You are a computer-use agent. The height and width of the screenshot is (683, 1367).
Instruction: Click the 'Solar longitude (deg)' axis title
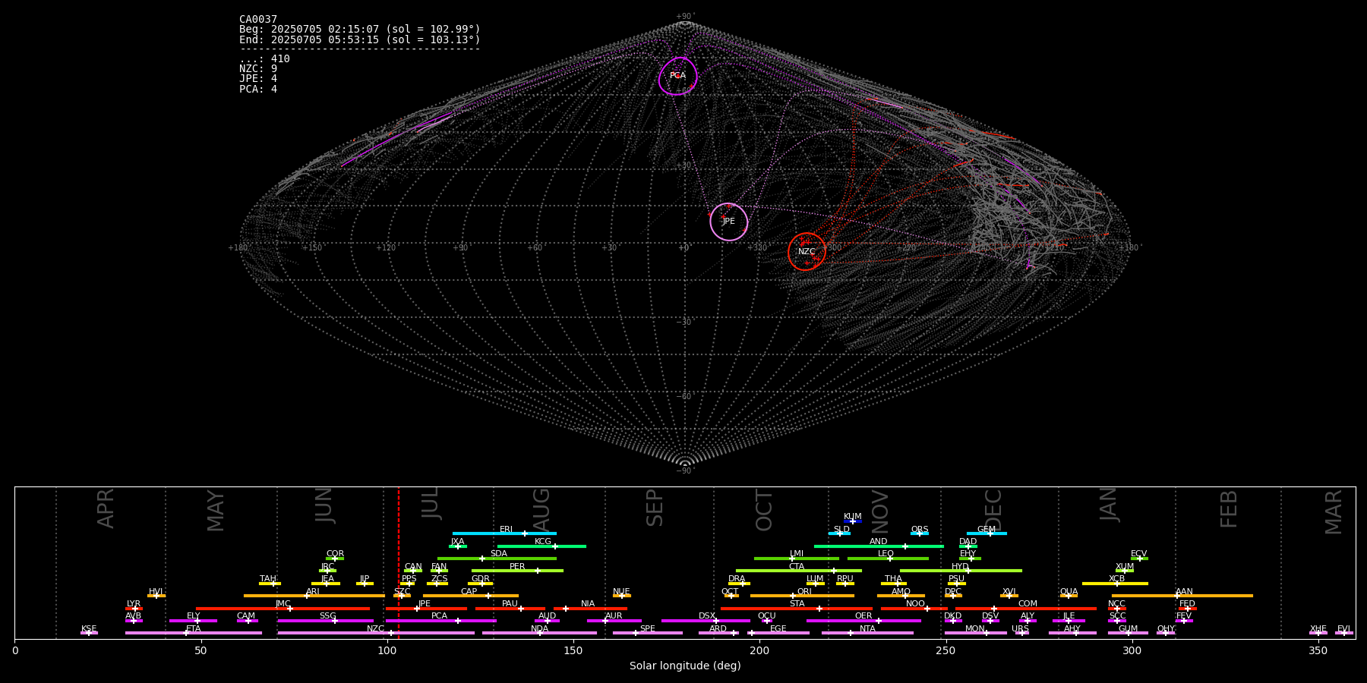(685, 666)
